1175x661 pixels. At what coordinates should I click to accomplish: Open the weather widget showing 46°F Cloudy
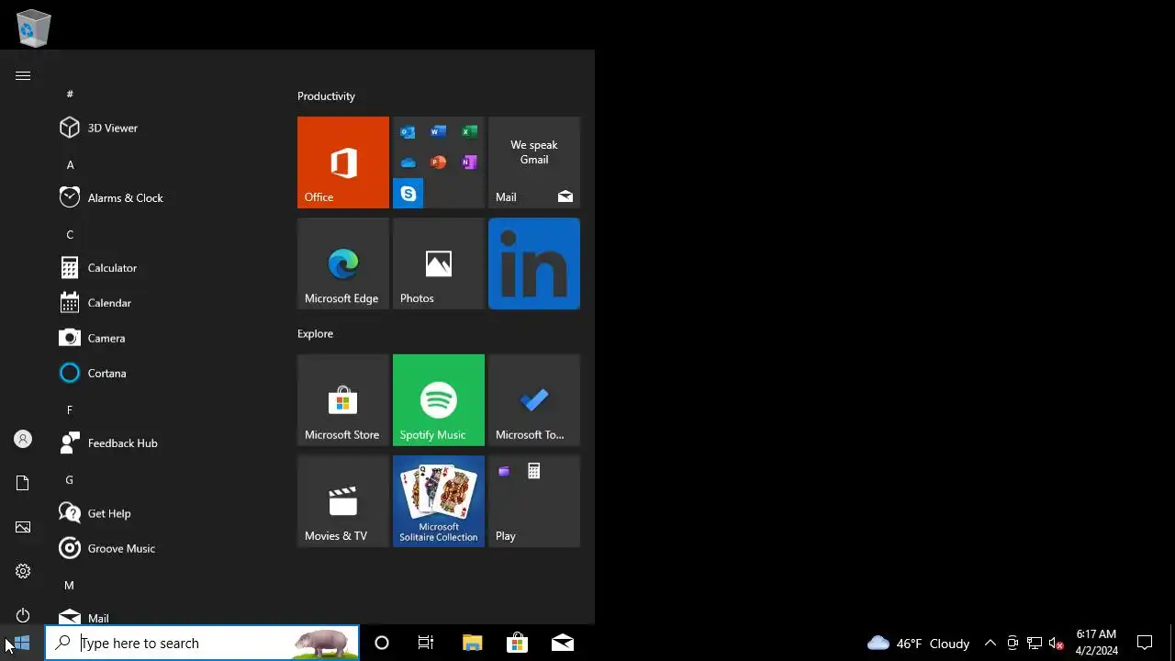click(x=918, y=643)
